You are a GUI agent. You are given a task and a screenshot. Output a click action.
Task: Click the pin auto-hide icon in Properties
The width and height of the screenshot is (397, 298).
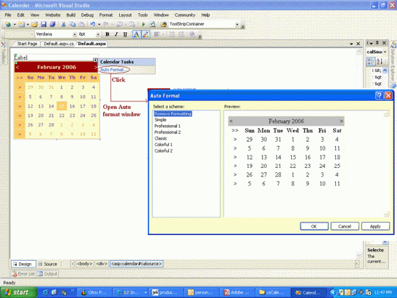click(x=377, y=43)
